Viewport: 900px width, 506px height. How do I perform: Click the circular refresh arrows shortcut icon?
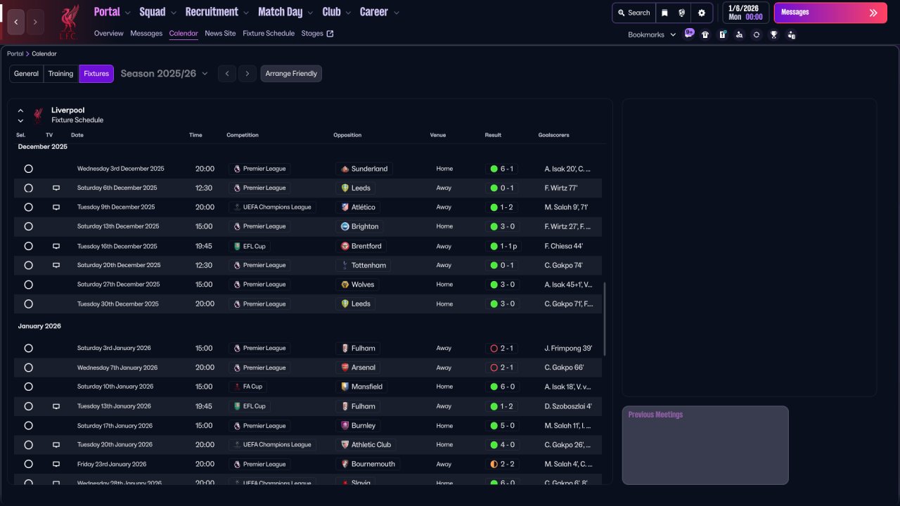click(757, 34)
